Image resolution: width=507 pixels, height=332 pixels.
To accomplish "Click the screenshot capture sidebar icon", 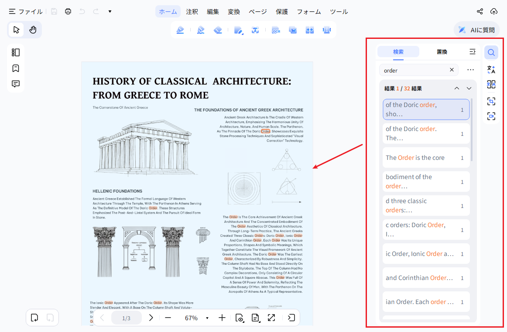I will (x=491, y=101).
